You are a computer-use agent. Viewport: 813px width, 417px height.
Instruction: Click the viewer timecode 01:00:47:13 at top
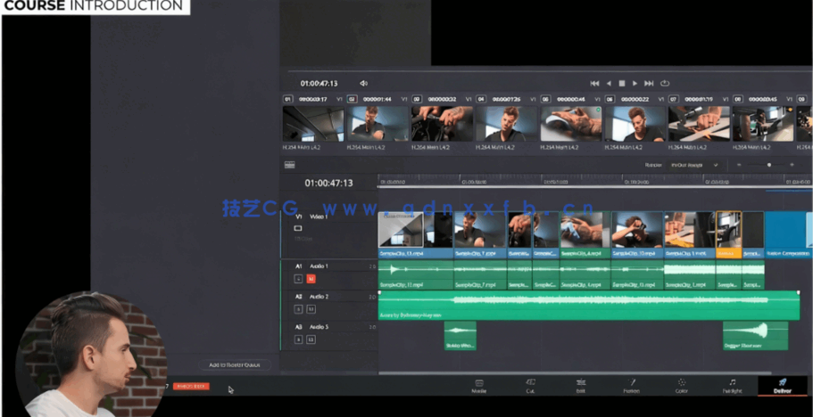[x=319, y=83]
